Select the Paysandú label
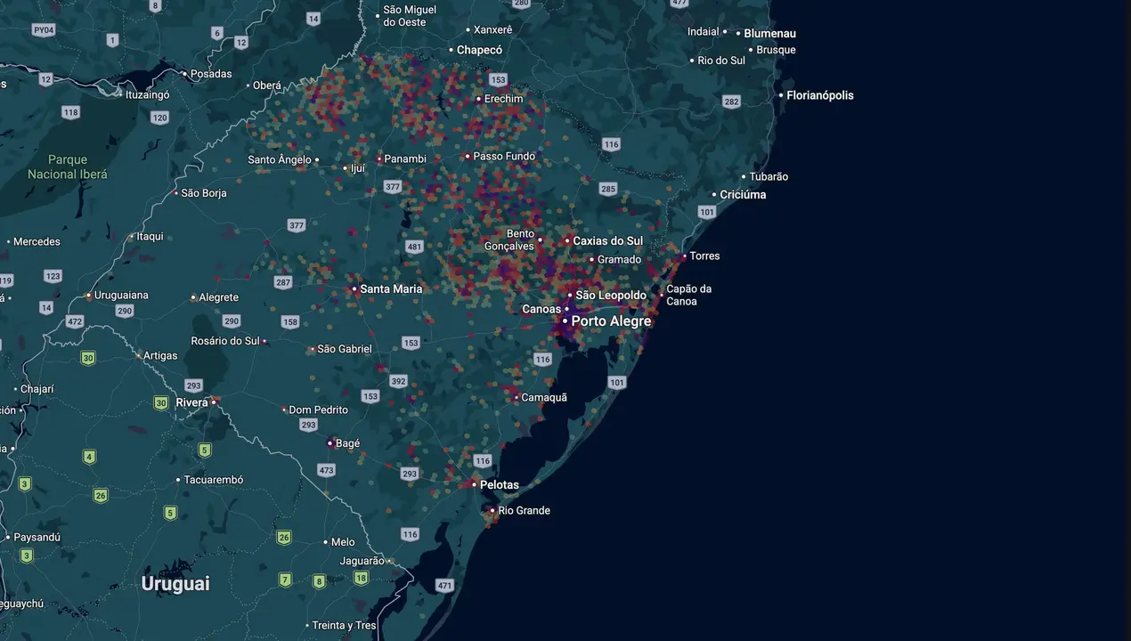1131x641 pixels. point(37,537)
